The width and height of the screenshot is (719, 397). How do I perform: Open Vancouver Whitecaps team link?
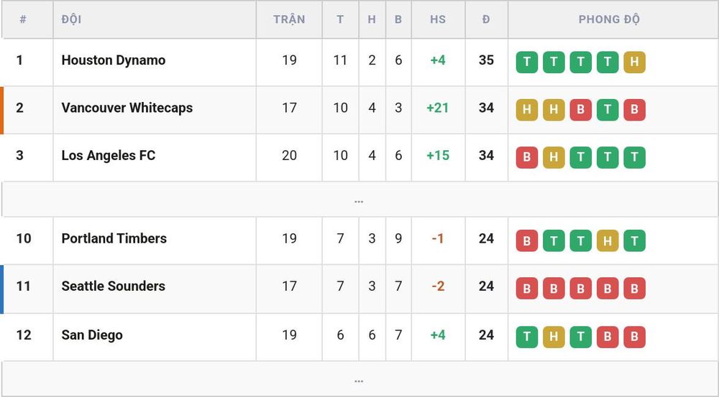click(127, 108)
